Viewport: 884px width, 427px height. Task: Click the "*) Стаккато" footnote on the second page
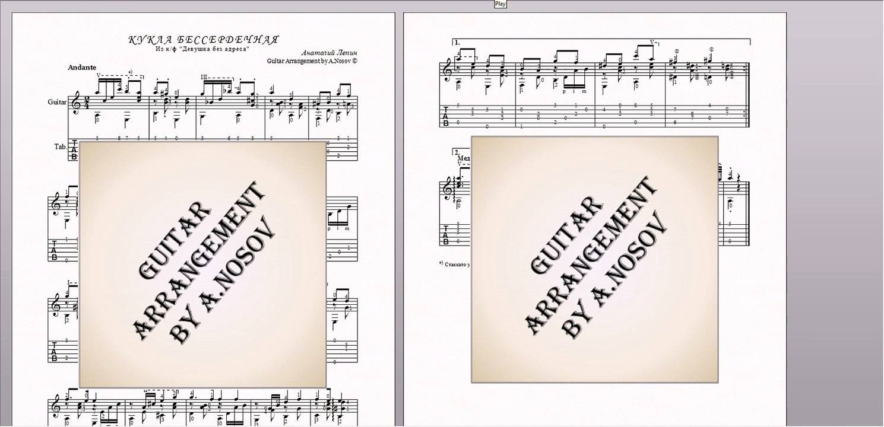454,263
